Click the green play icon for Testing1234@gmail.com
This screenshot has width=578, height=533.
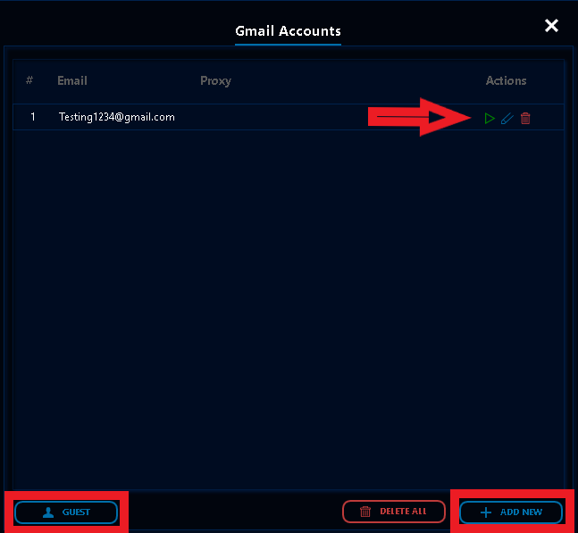tap(489, 118)
